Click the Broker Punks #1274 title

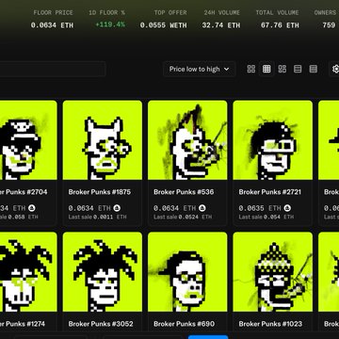[x=24, y=324]
